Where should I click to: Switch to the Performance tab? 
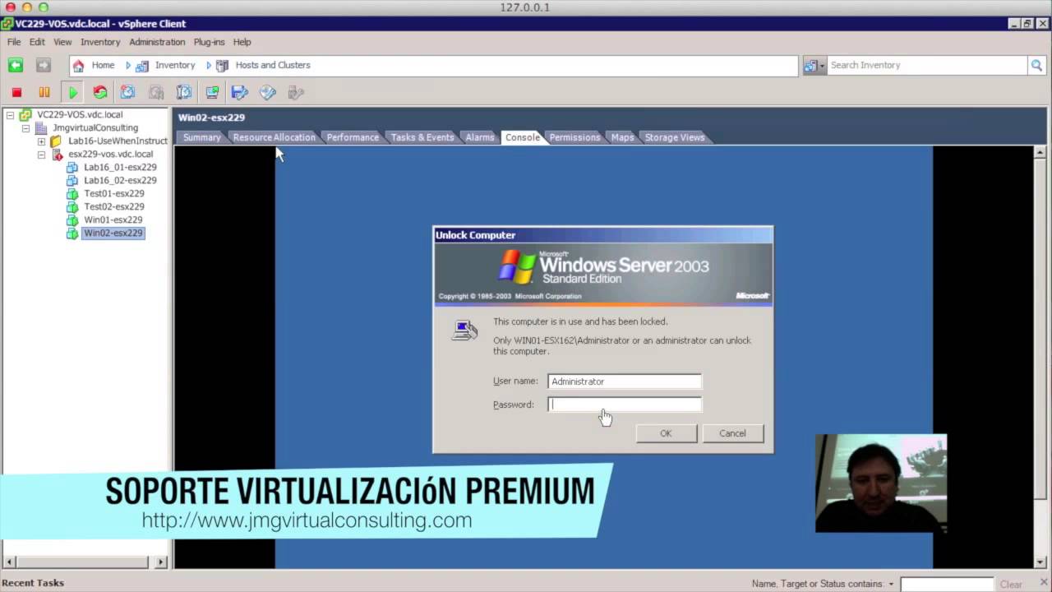point(353,137)
